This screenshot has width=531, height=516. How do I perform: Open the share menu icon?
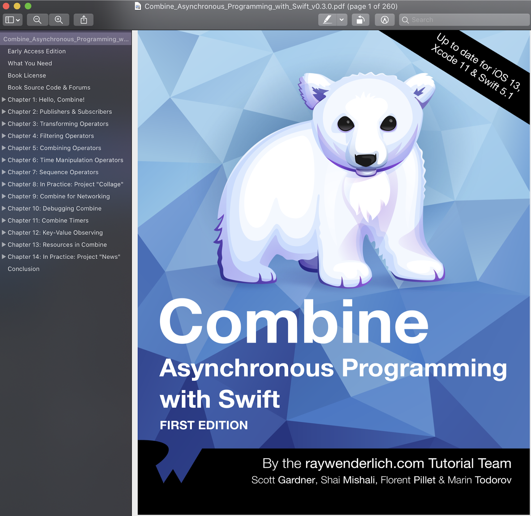tap(84, 20)
